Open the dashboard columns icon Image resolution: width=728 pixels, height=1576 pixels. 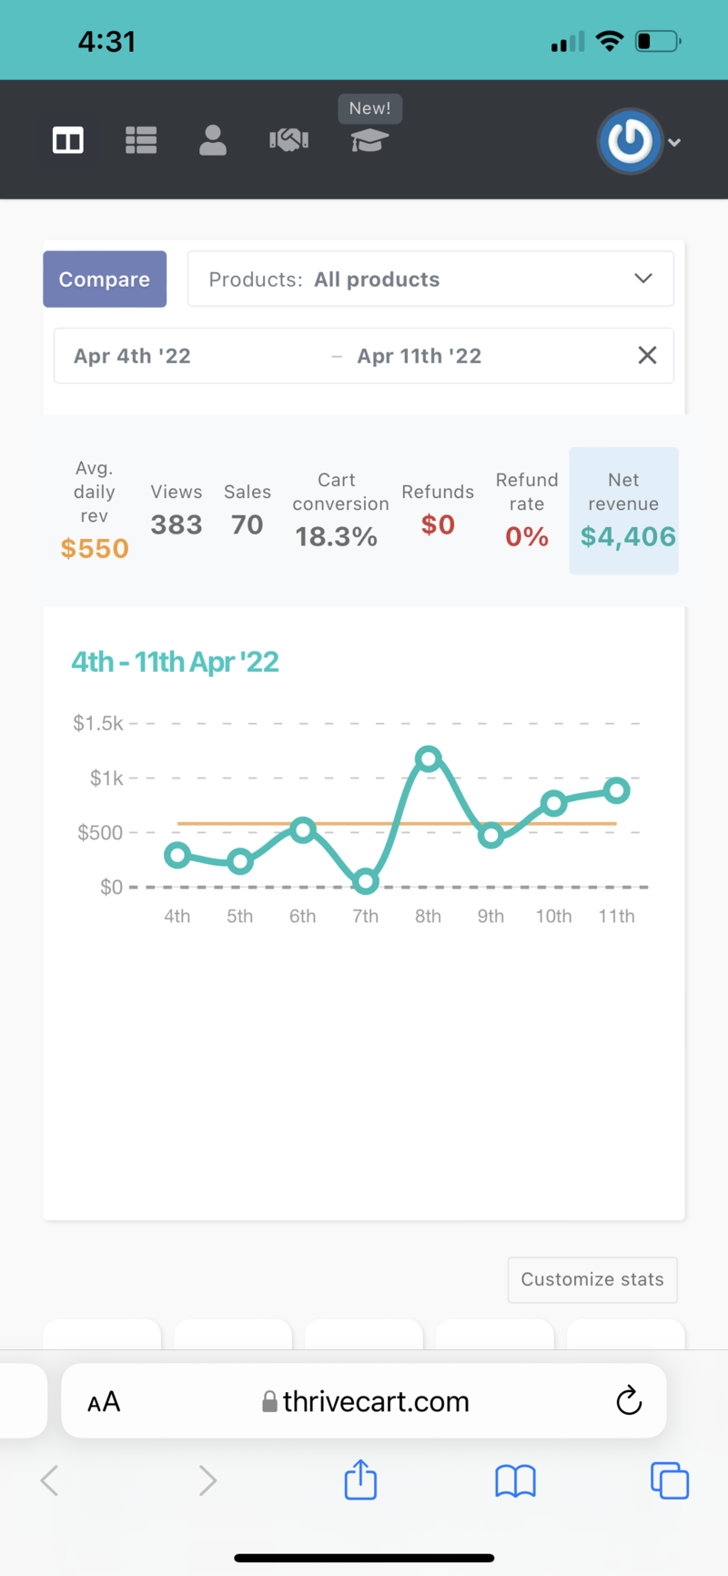68,140
